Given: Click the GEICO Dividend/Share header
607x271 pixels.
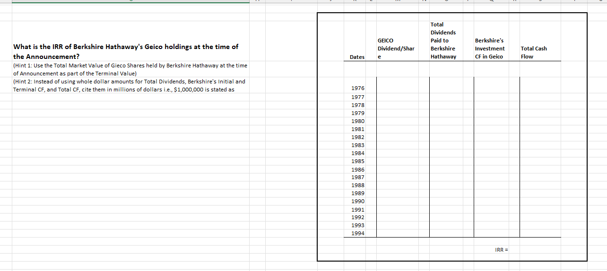Looking at the screenshot, I should [396, 49].
